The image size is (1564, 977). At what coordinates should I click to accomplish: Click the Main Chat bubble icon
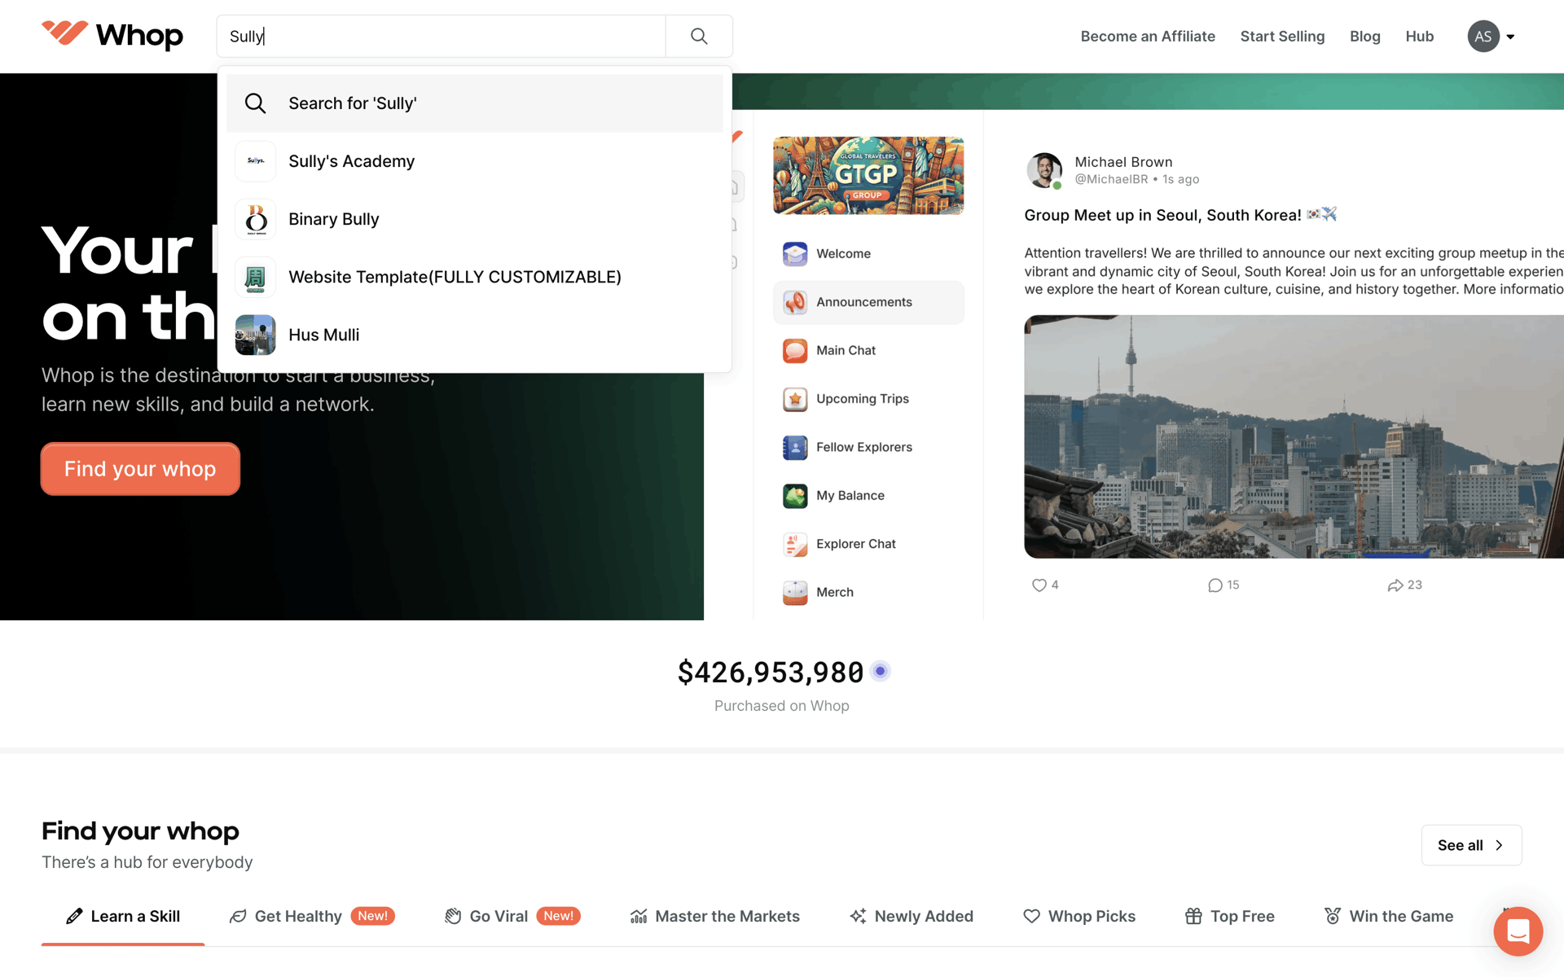click(x=795, y=350)
